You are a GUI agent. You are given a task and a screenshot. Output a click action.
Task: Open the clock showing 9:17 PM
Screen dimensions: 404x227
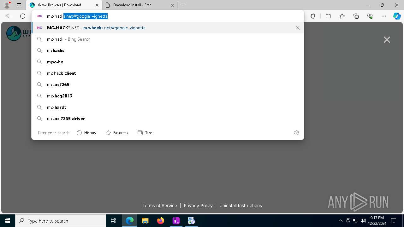tap(377, 221)
